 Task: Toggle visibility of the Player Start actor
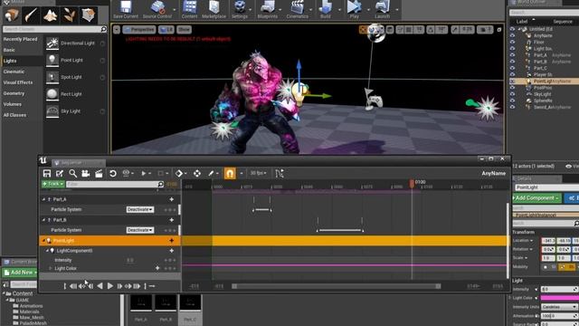click(x=512, y=74)
